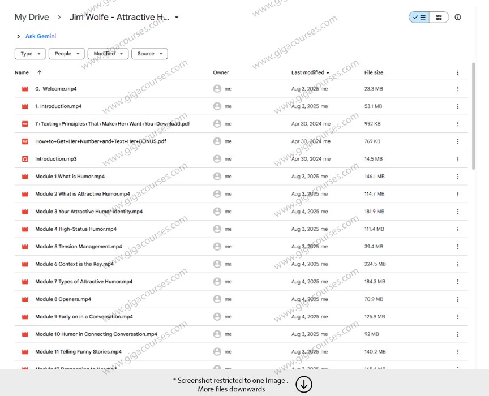489x396 pixels.
Task: Open the Source filter dropdown
Action: (149, 54)
